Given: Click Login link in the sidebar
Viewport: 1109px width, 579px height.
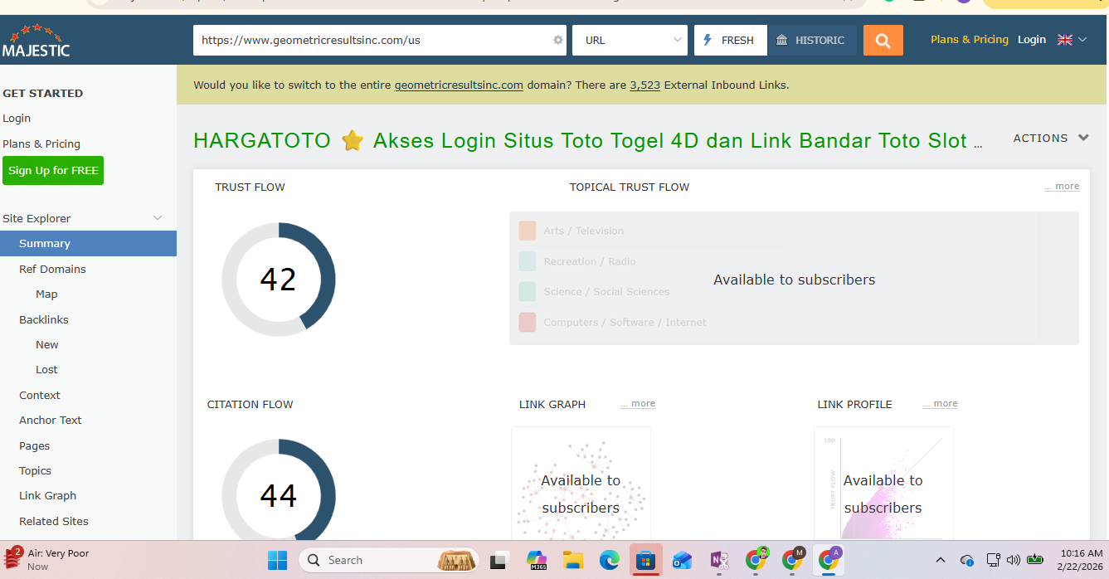Looking at the screenshot, I should click(x=17, y=119).
